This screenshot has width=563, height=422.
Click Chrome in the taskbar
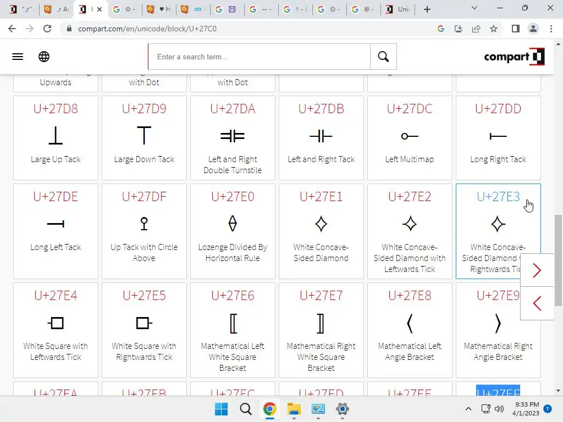coord(269,409)
